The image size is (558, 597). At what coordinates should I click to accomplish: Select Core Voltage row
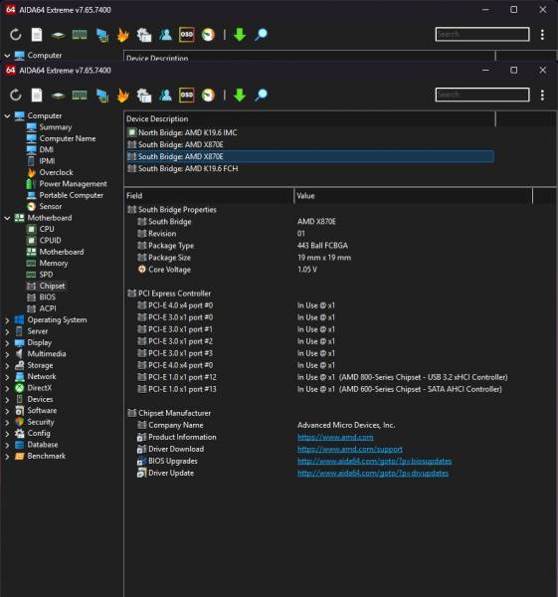(x=329, y=270)
